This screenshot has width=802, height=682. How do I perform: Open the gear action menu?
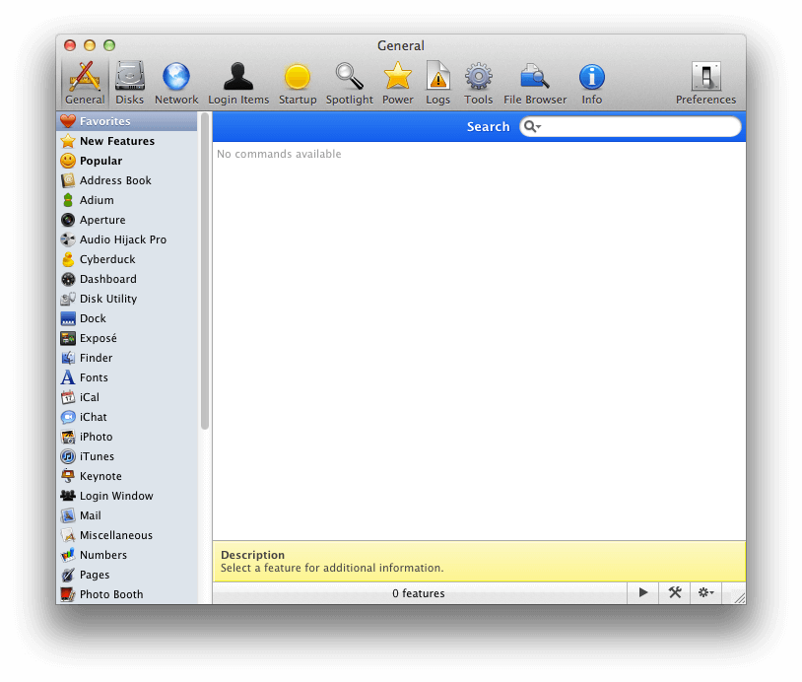[x=705, y=592]
